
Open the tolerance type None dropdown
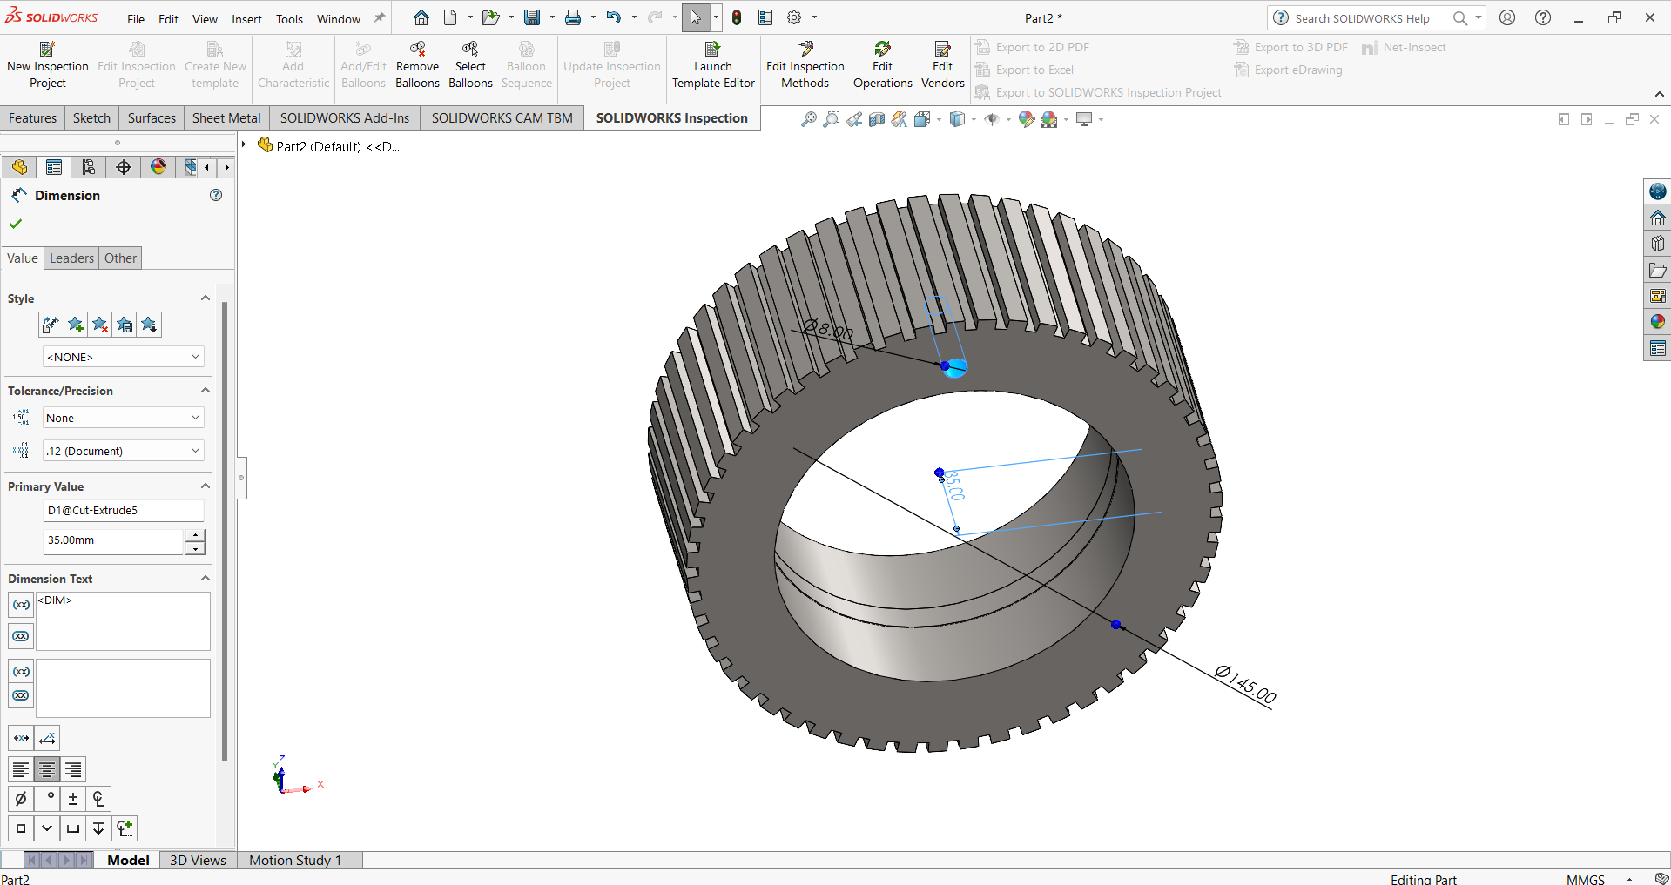click(x=123, y=417)
